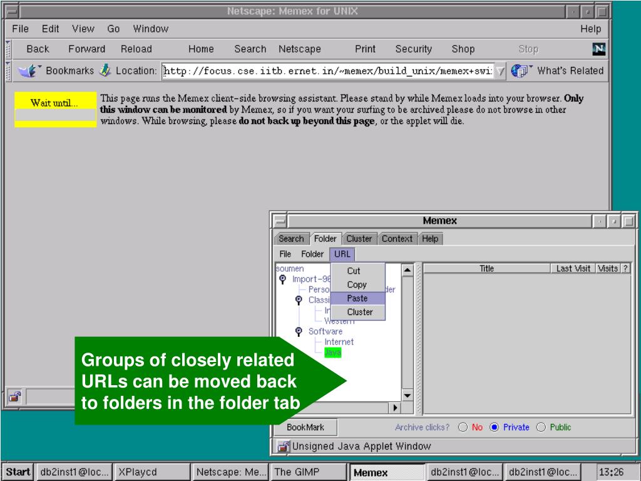Click the folder tree scroll-up arrow
Image resolution: width=641 pixels, height=481 pixels.
[407, 270]
